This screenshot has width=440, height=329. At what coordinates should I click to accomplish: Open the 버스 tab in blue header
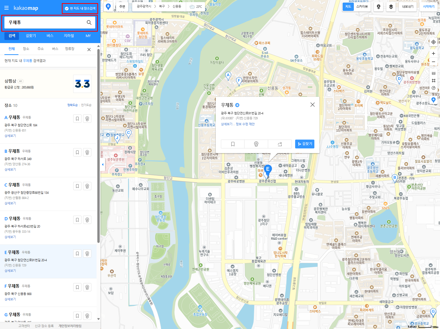point(50,36)
